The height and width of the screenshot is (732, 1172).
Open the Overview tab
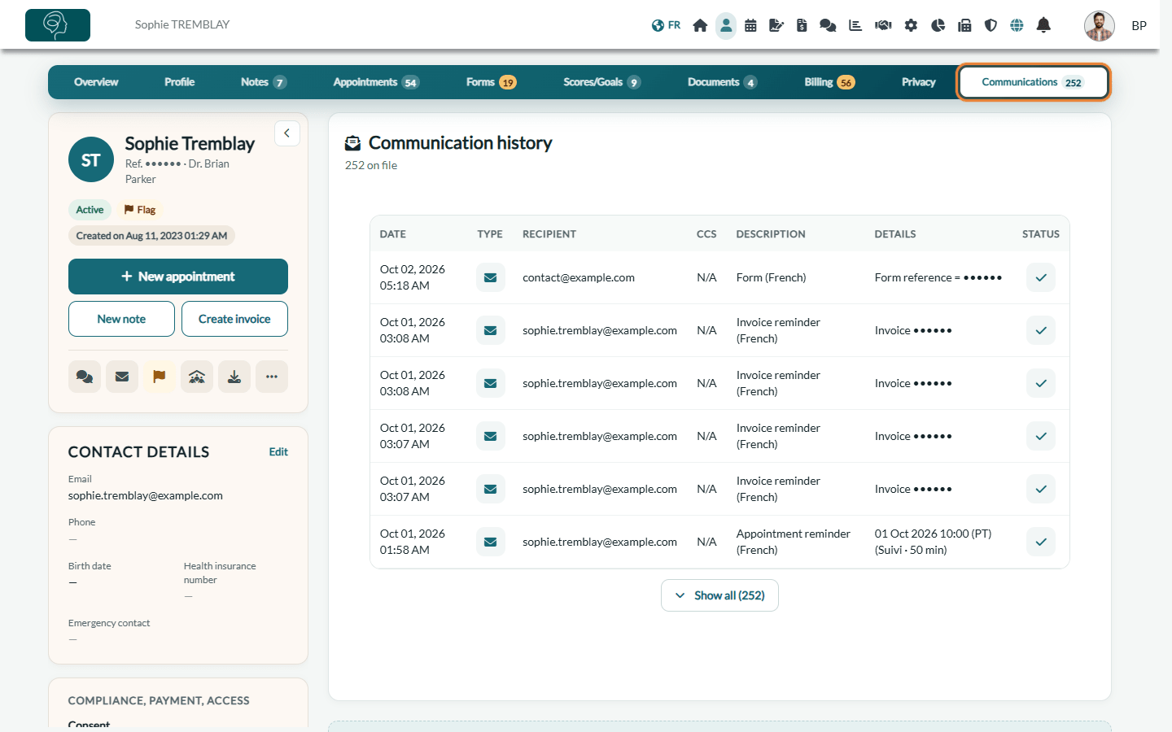pos(96,82)
